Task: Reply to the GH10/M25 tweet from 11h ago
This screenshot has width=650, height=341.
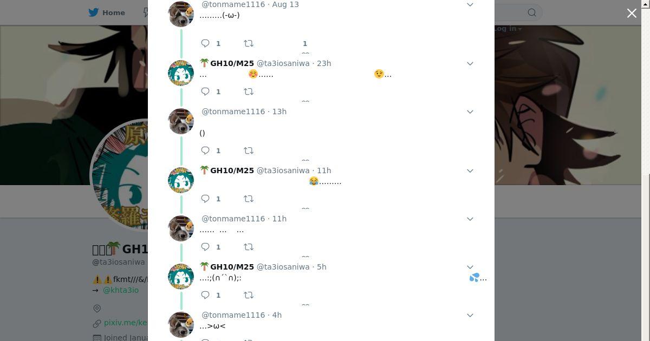Action: pos(205,199)
